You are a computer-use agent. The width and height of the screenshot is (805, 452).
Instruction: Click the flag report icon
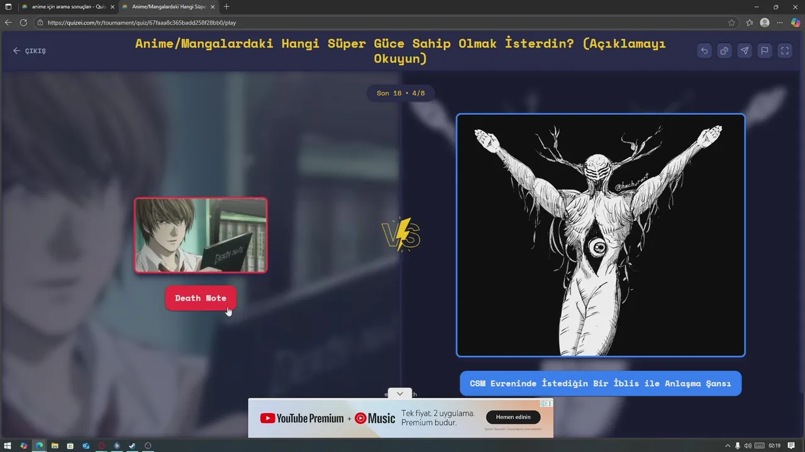pos(765,51)
